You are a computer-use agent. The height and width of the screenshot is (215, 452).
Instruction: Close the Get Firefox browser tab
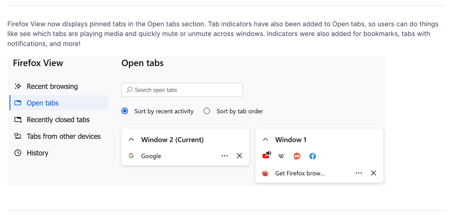coord(374,173)
